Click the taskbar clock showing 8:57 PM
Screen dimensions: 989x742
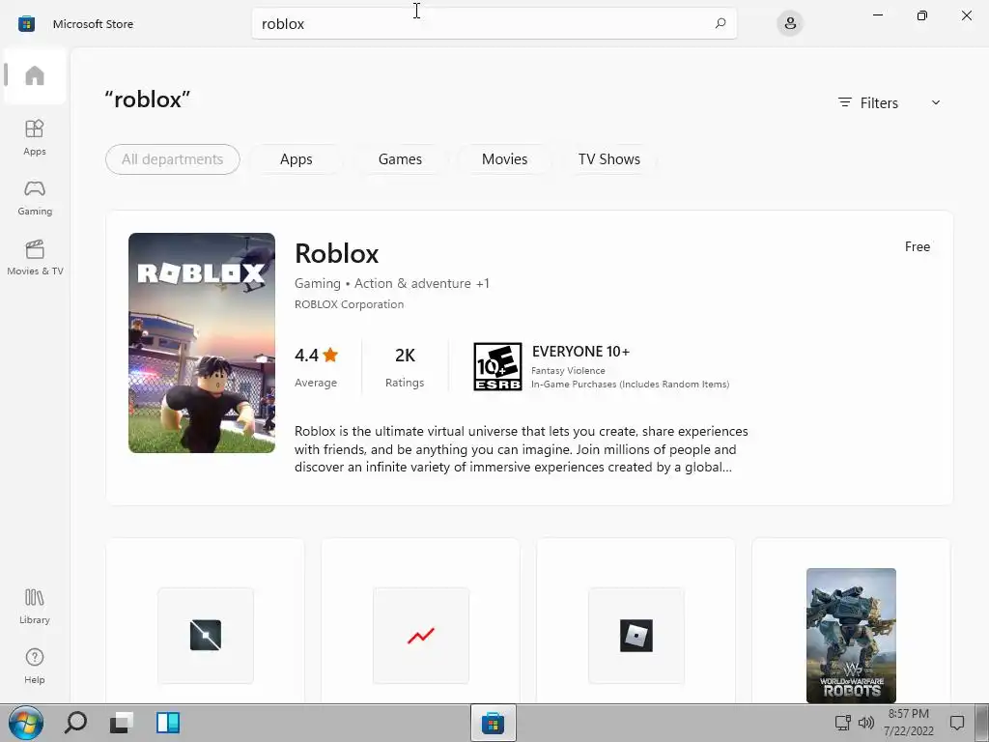pyautogui.click(x=908, y=723)
